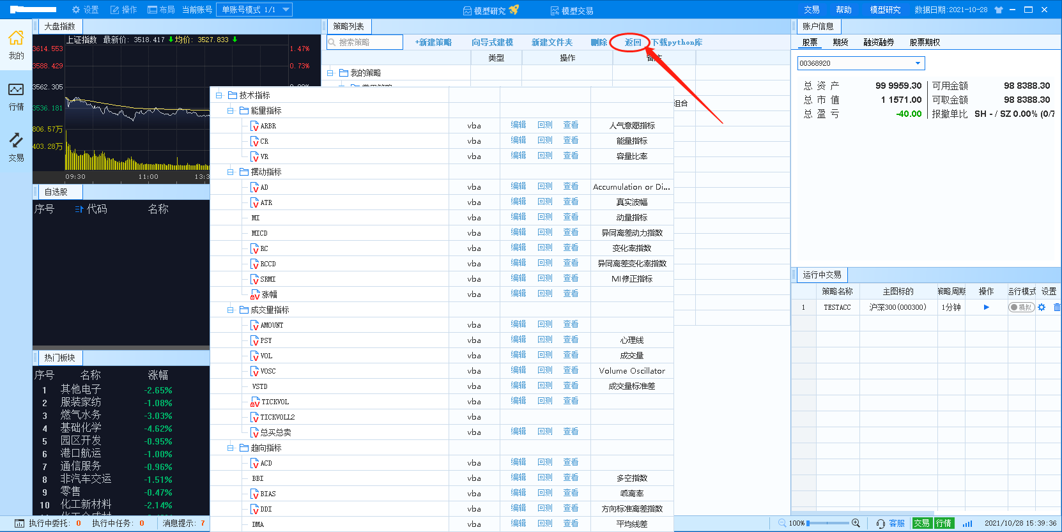Click the 向导式建模 button
This screenshot has height=532, width=1062.
(492, 42)
